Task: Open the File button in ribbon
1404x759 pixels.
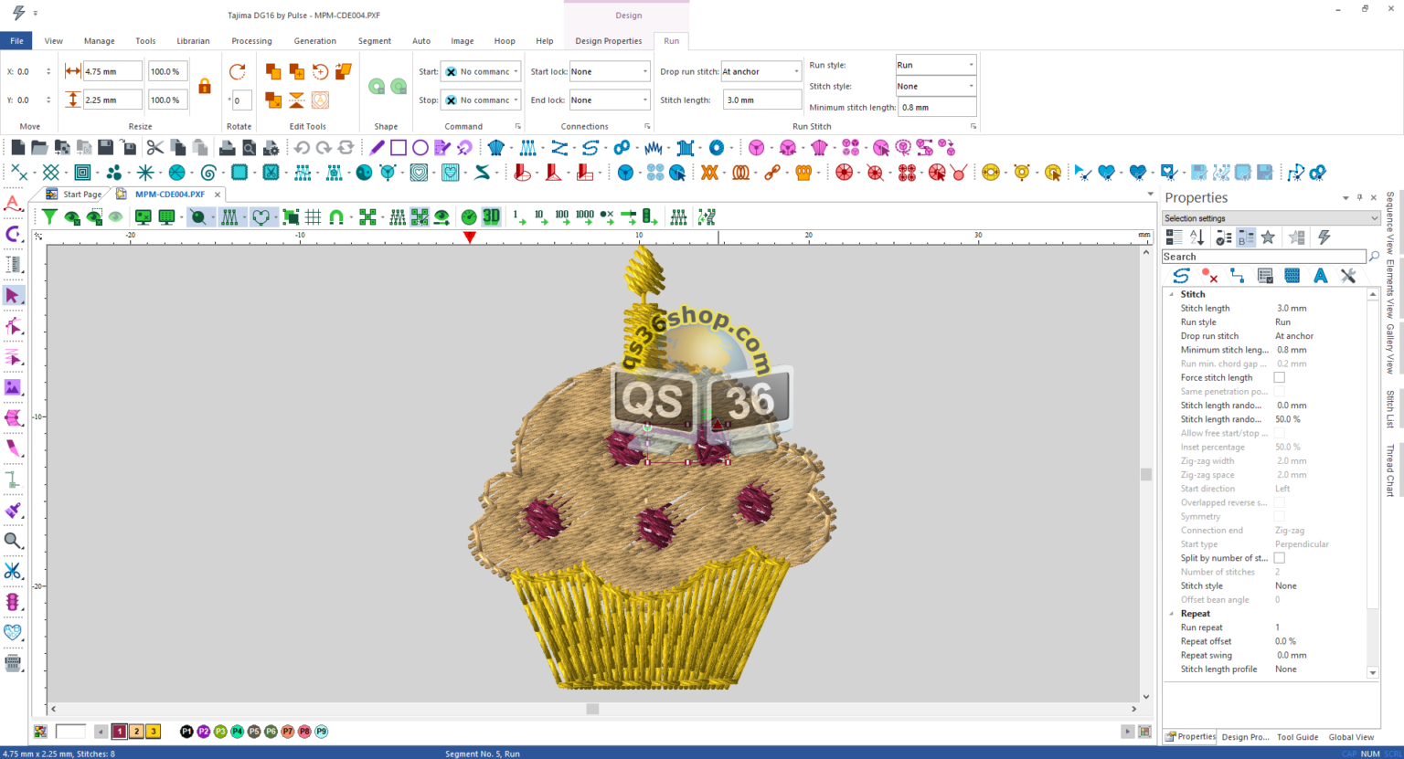Action: tap(16, 41)
